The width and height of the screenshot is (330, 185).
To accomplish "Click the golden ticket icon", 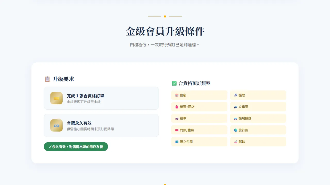I will pos(56,98).
